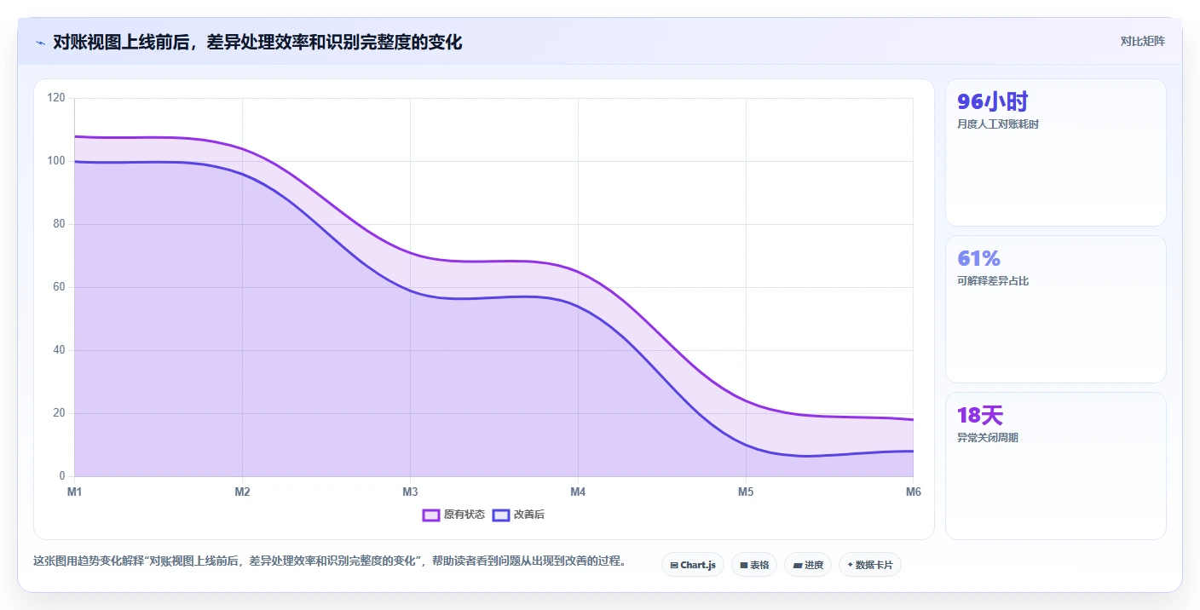Click the M2 x-axis label
The image size is (1200, 610).
pyautogui.click(x=242, y=492)
